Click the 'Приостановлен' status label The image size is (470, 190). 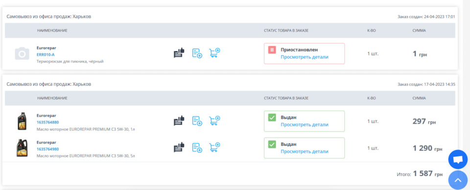(299, 50)
